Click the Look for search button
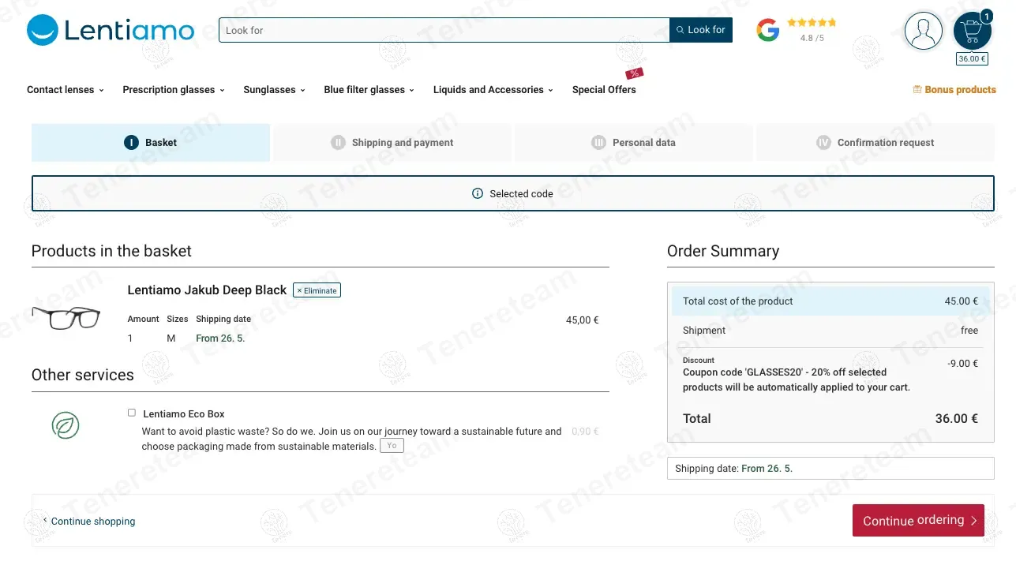 (x=701, y=30)
